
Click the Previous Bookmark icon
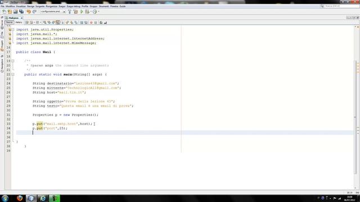click(x=67, y=22)
